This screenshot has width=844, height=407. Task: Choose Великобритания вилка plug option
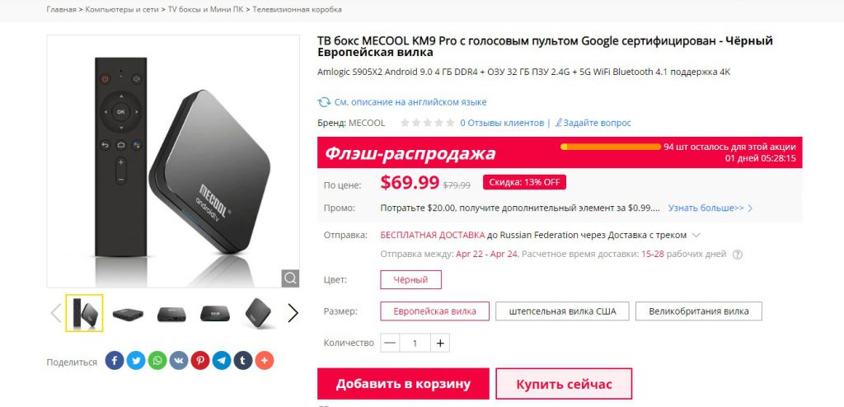(699, 311)
